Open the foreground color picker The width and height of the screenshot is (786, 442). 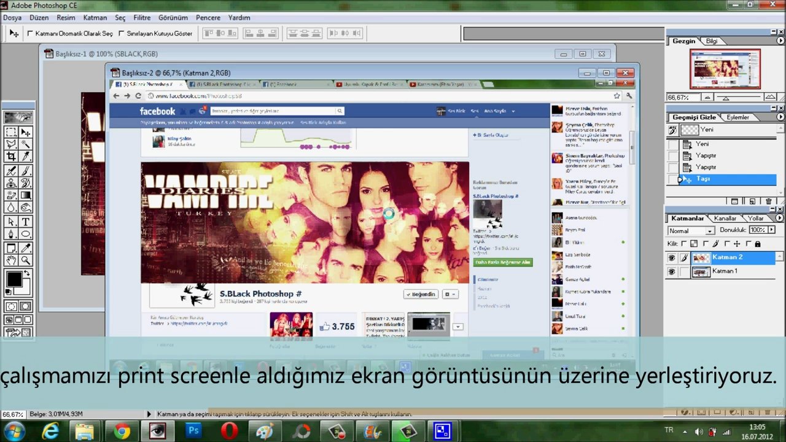[14, 279]
